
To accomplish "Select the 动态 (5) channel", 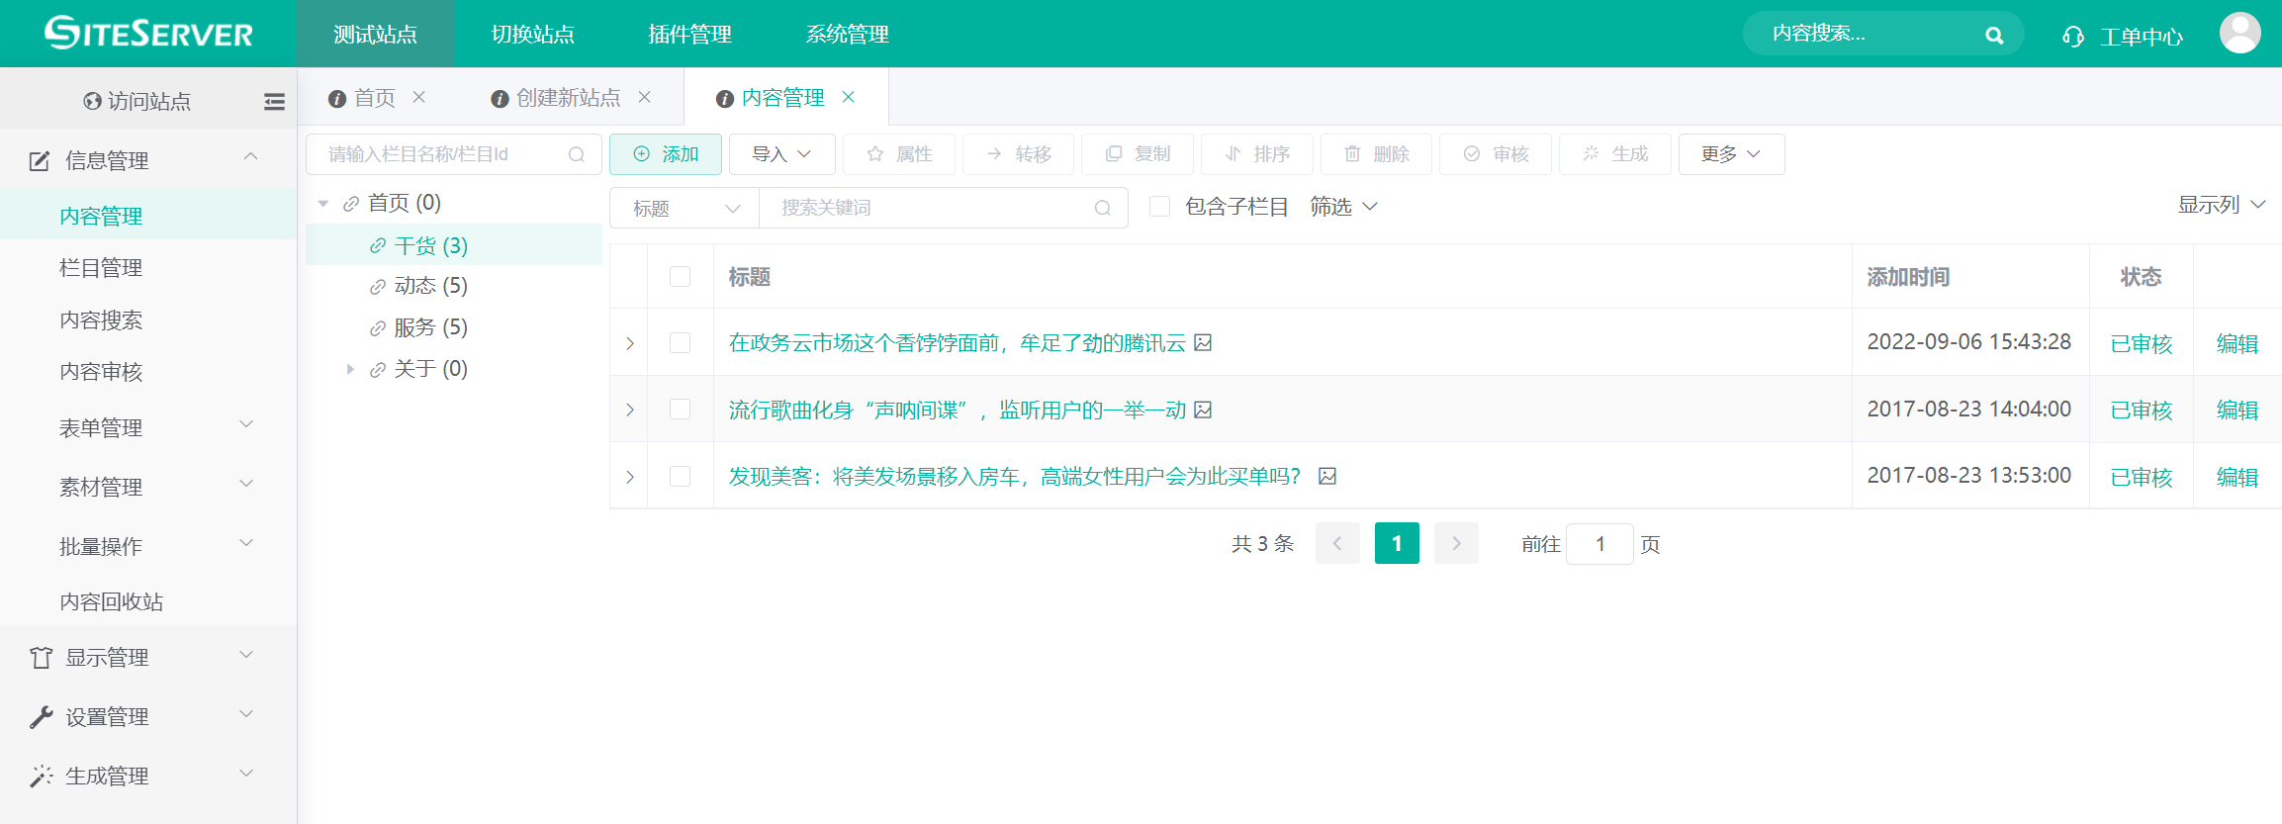I will pos(430,286).
